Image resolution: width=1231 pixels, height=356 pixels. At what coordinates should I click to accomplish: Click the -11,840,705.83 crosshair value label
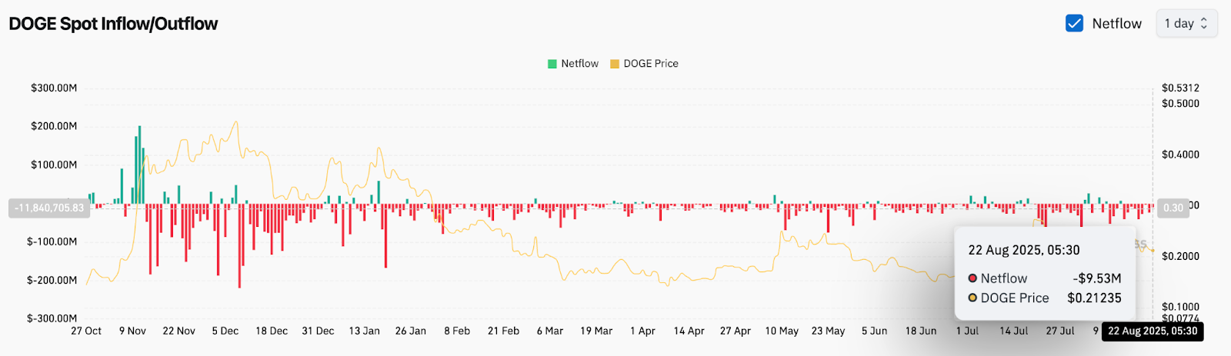(x=49, y=208)
